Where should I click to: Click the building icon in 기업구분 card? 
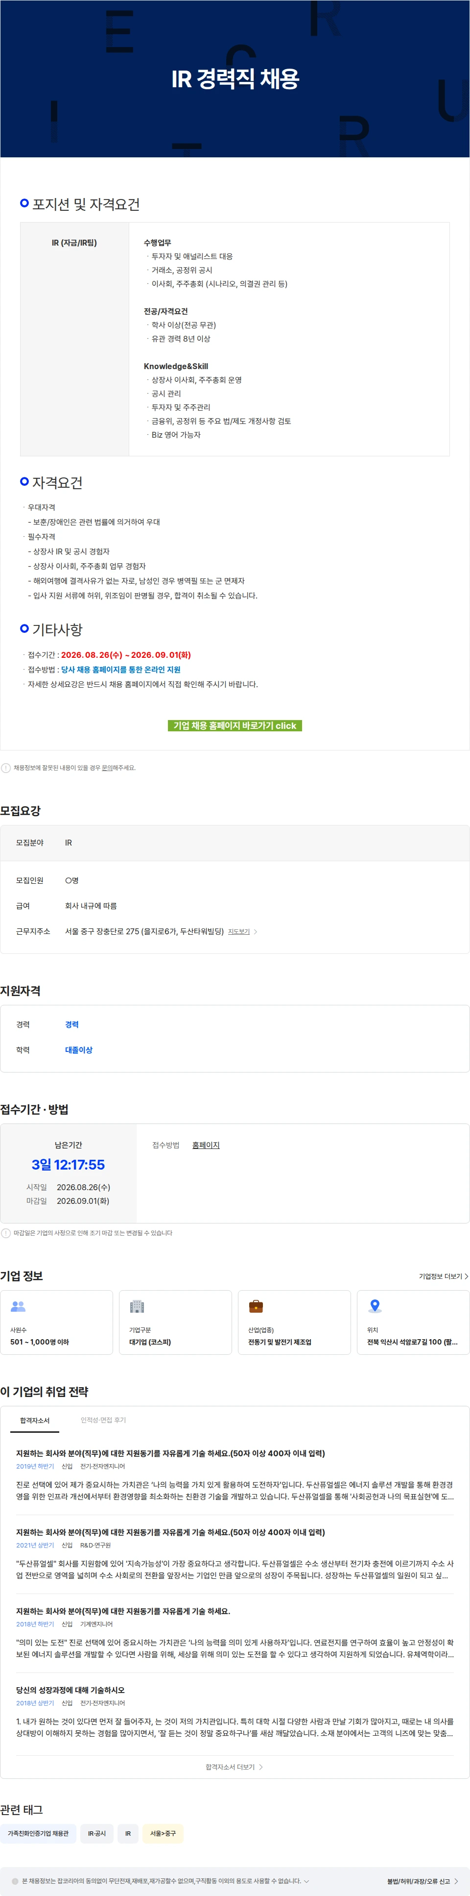pos(137,1306)
